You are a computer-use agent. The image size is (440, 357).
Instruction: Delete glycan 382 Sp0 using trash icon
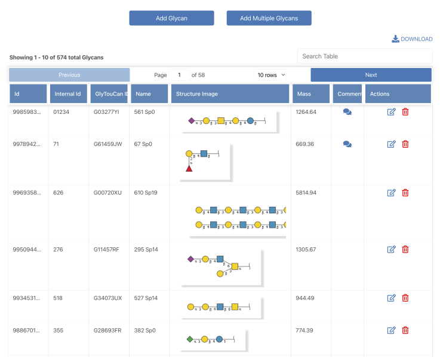[405, 330]
